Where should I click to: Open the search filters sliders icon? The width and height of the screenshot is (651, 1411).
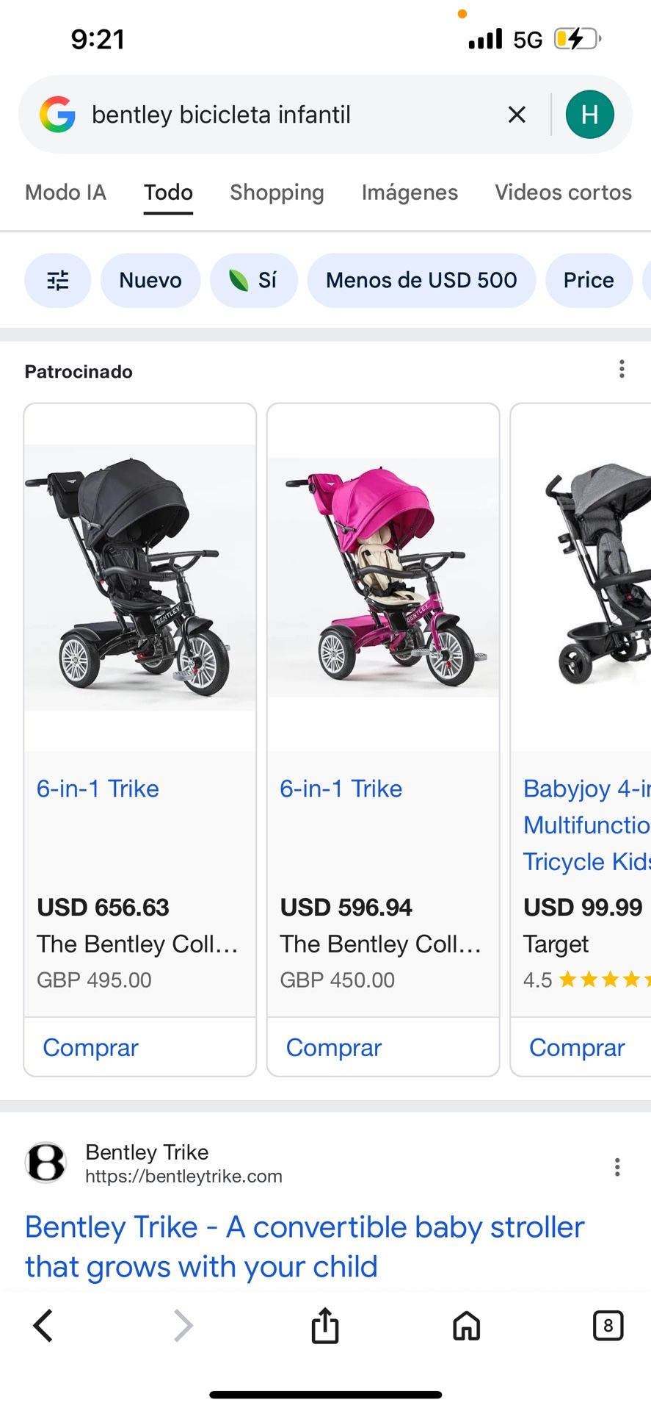[x=58, y=280]
